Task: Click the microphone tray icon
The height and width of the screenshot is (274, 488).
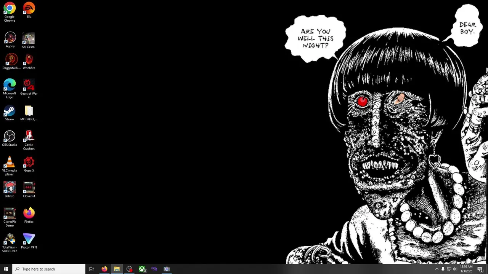Action: (x=443, y=269)
